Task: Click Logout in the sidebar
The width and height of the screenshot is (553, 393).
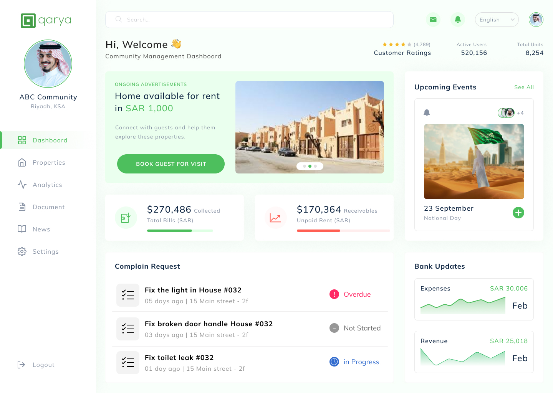Action: pyautogui.click(x=36, y=365)
